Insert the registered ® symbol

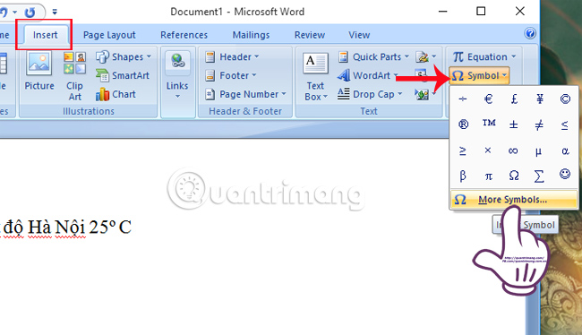(463, 124)
